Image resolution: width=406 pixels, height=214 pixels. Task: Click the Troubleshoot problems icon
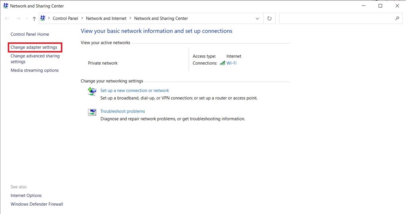coord(92,112)
